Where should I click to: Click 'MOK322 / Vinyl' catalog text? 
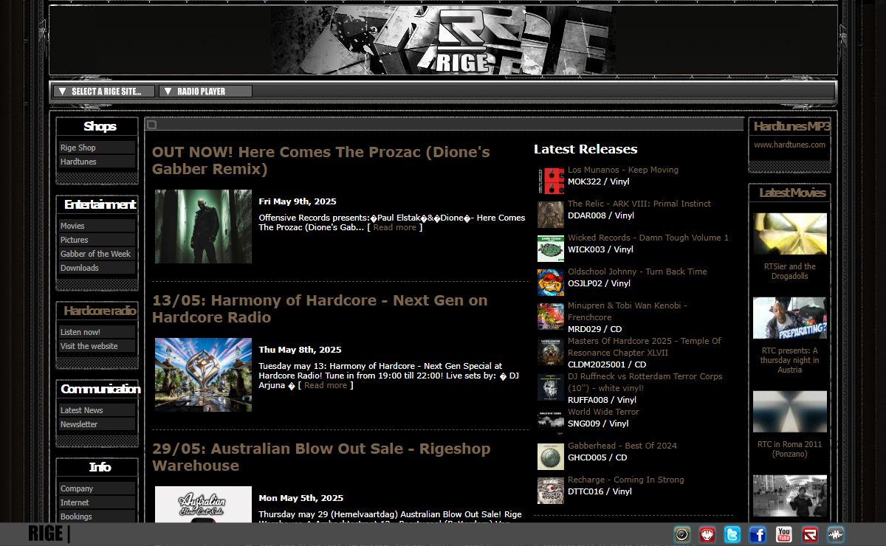(599, 182)
